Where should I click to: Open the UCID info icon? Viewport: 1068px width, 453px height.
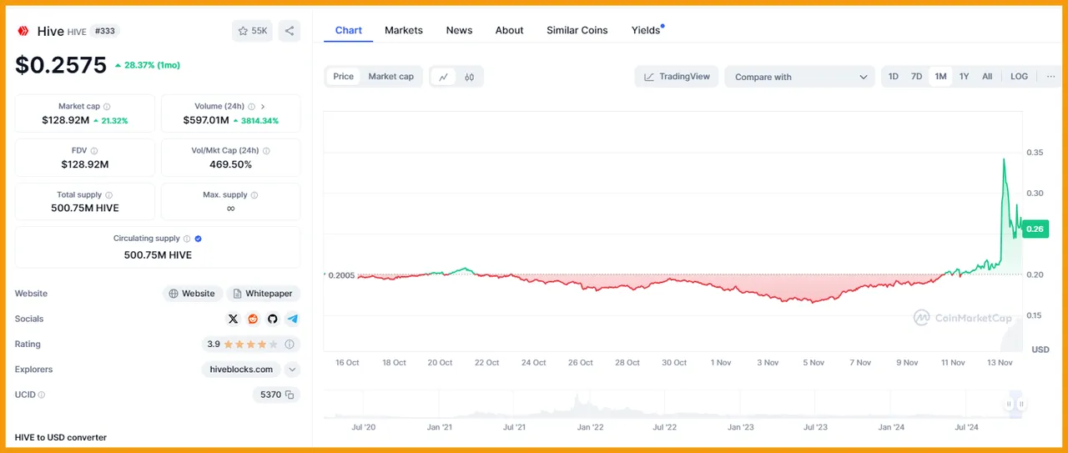pyautogui.click(x=42, y=395)
